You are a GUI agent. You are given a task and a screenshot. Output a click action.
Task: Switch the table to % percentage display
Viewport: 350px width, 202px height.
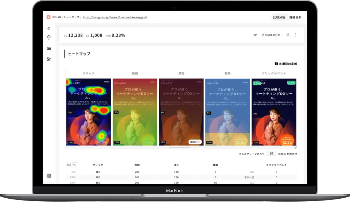(x=74, y=165)
